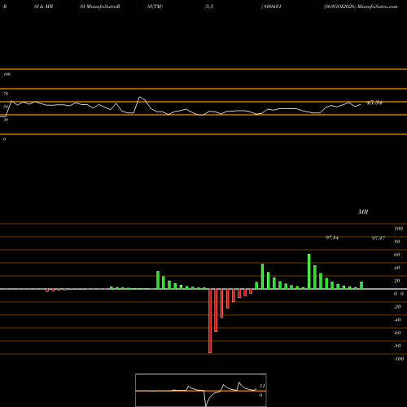Click the -100 label on MR axis

399,359
